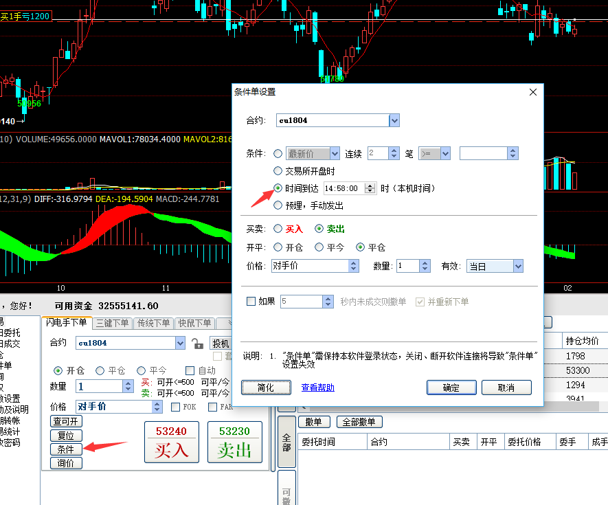
Task: Switch to the 三键下单 tab
Action: point(112,323)
